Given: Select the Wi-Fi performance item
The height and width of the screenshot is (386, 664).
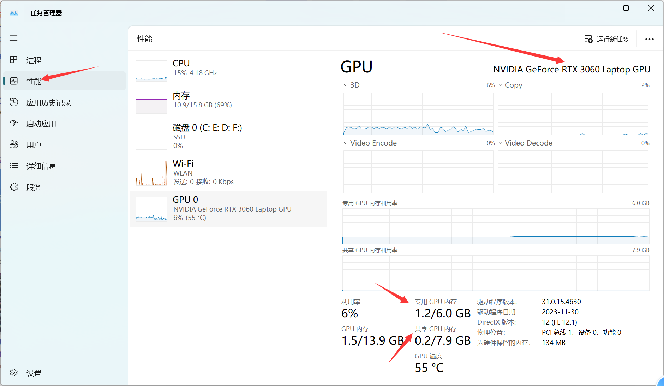Looking at the screenshot, I should point(229,173).
